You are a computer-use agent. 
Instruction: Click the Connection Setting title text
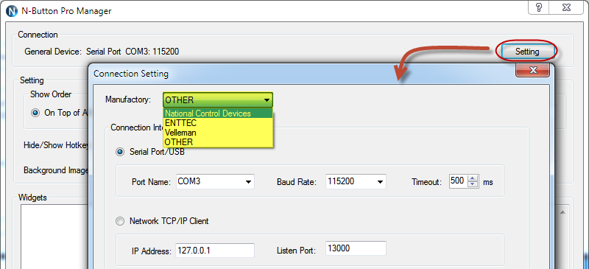point(131,74)
